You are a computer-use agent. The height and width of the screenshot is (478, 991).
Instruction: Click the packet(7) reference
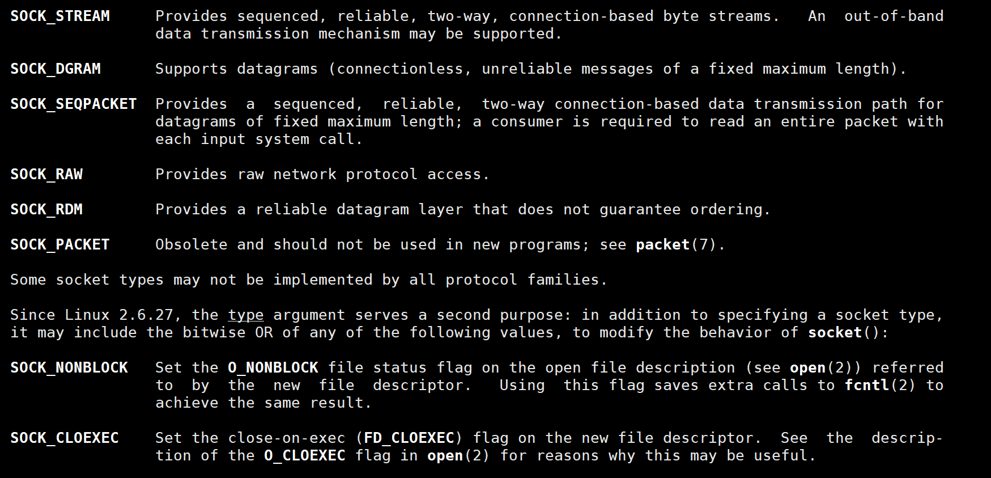tap(677, 245)
